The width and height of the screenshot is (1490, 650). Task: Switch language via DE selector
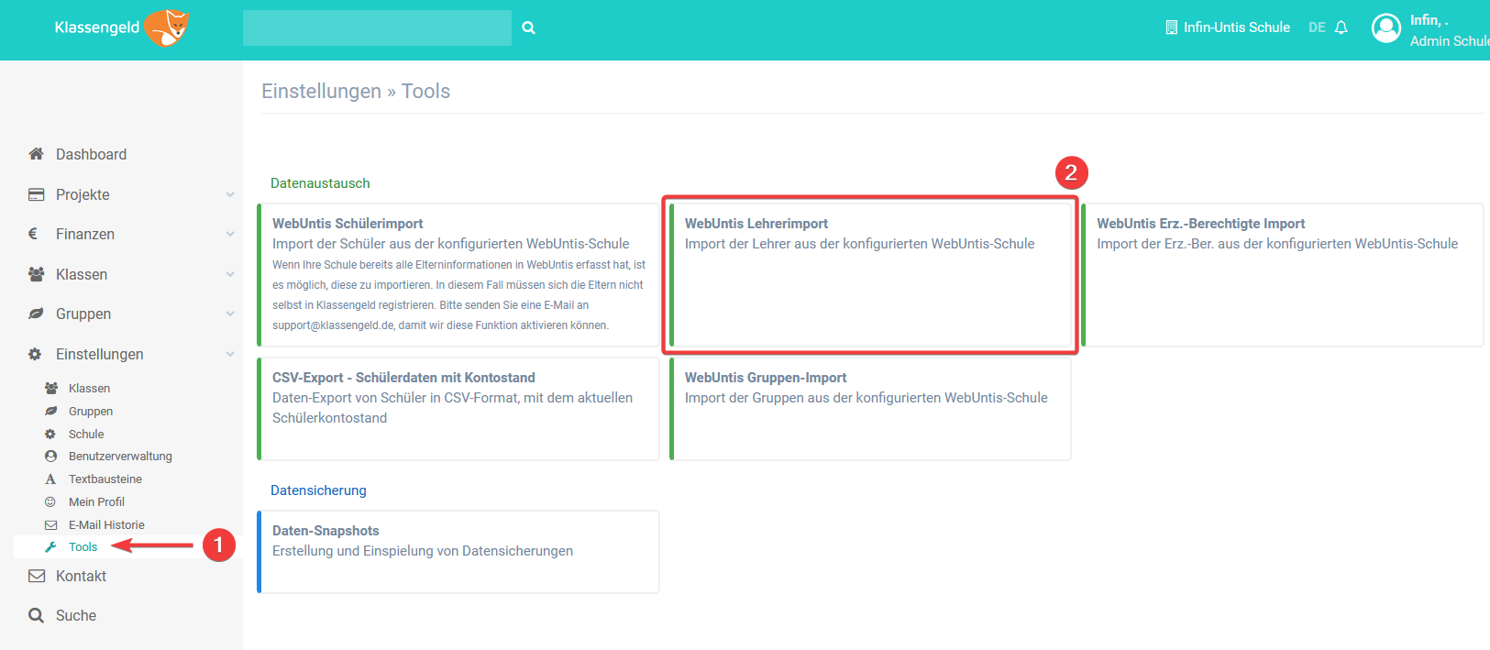[x=1317, y=28]
